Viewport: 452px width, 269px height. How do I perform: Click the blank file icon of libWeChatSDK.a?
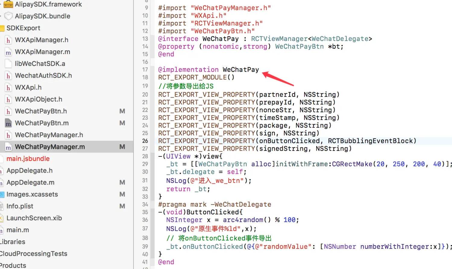click(x=8, y=64)
